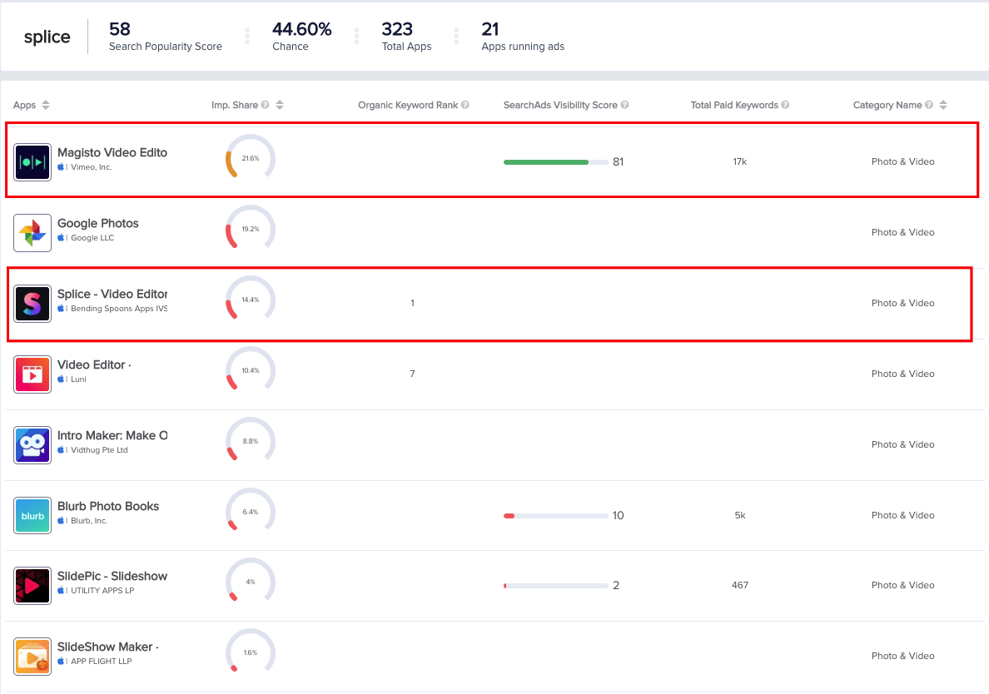Open the Intro Maker app name link
The height and width of the screenshot is (694, 989).
[x=112, y=435]
